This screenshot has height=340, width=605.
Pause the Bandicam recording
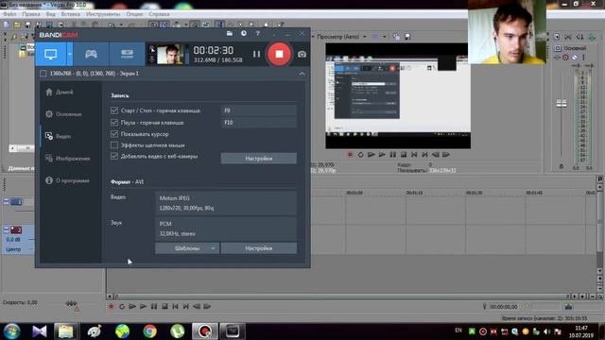[256, 54]
